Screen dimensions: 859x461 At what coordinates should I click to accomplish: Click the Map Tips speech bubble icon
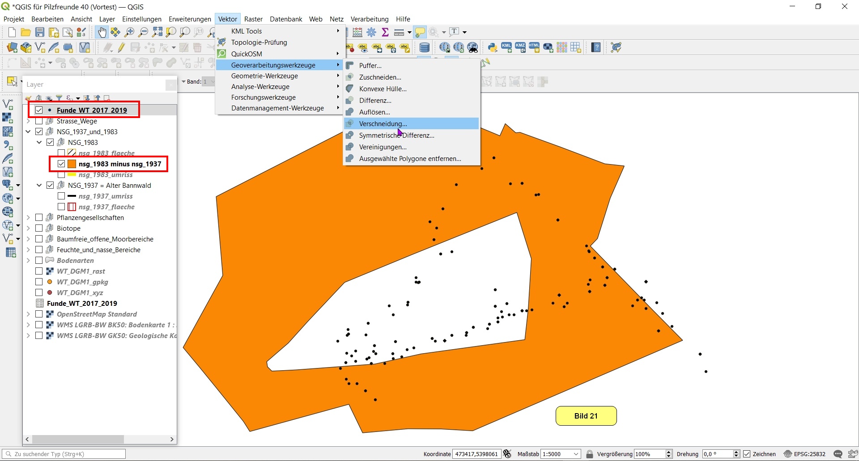(420, 32)
